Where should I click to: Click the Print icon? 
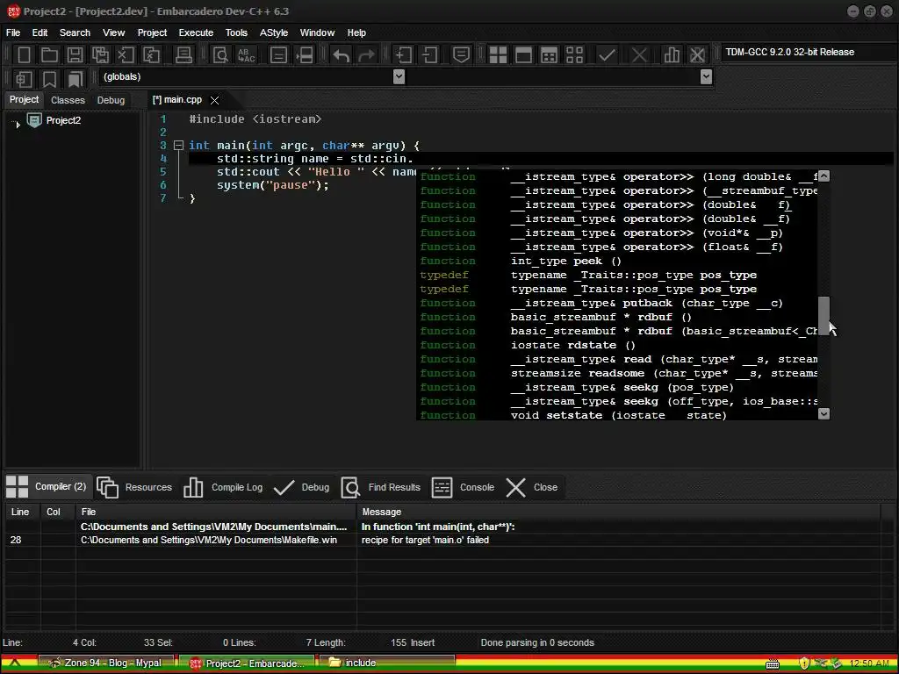point(183,55)
